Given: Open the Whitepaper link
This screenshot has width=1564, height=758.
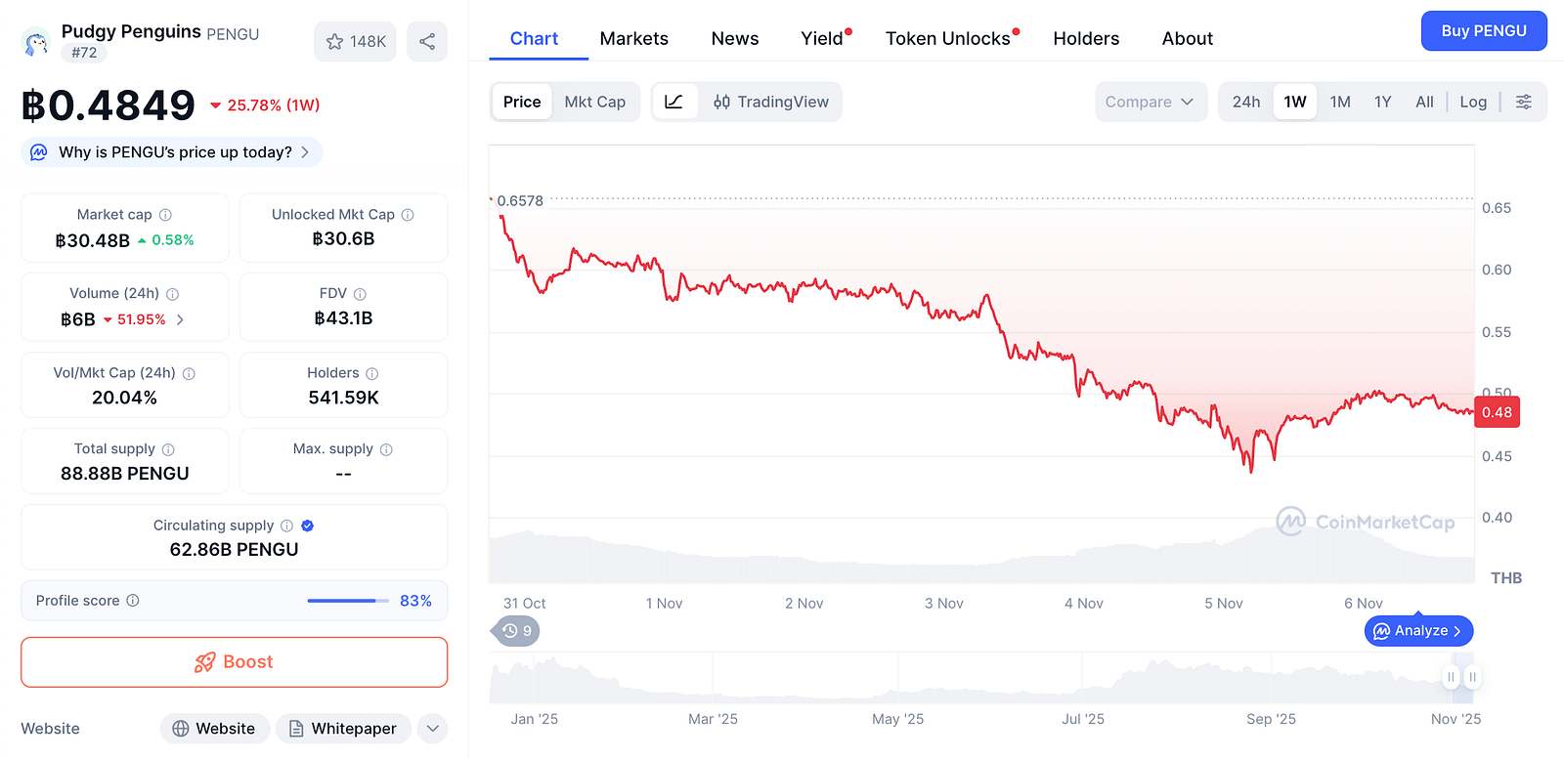Looking at the screenshot, I should 344,729.
